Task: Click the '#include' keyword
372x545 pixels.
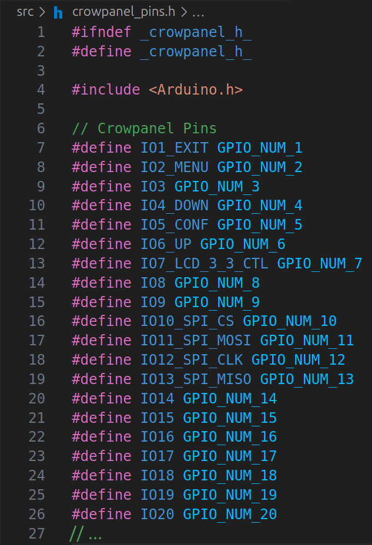Action: click(106, 90)
